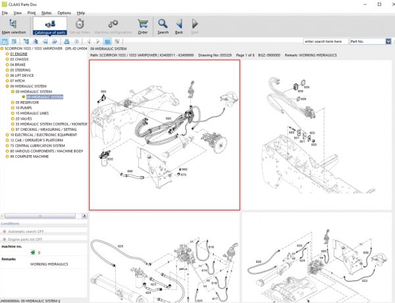Image resolution: width=395 pixels, height=303 pixels.
Task: Jump to previous with double-left arrows
Action: [x=45, y=41]
